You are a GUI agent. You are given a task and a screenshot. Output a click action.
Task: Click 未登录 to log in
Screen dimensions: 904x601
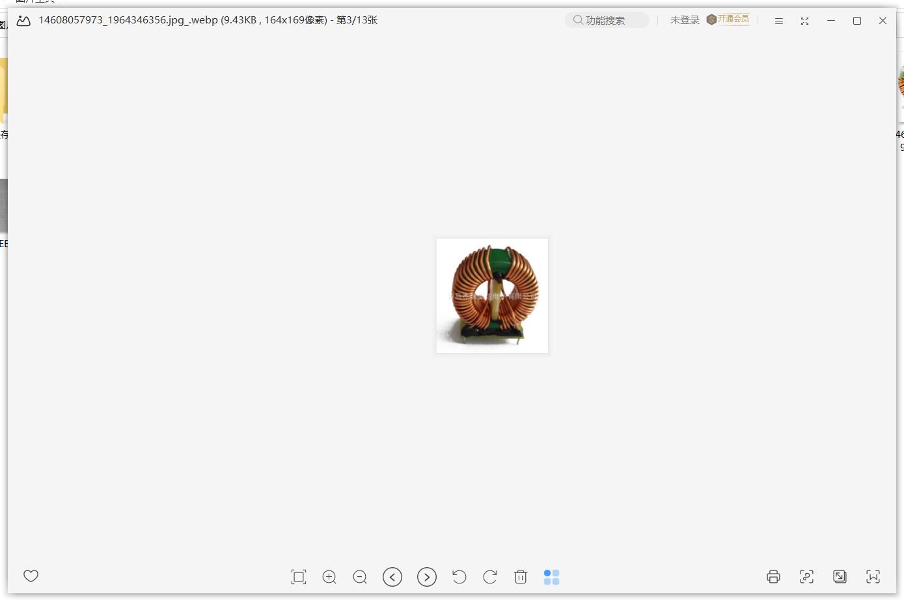pyautogui.click(x=685, y=20)
